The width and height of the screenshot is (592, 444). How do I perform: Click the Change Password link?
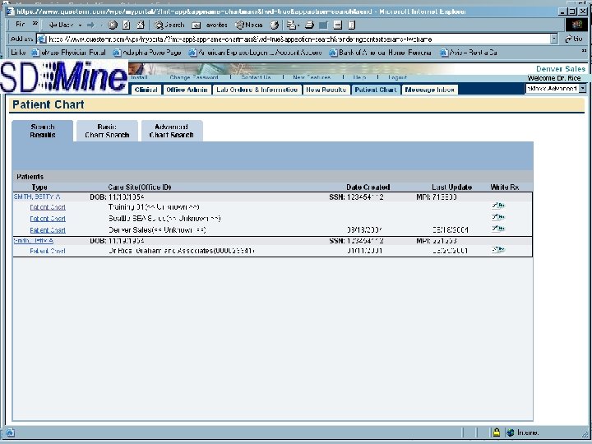coord(194,77)
